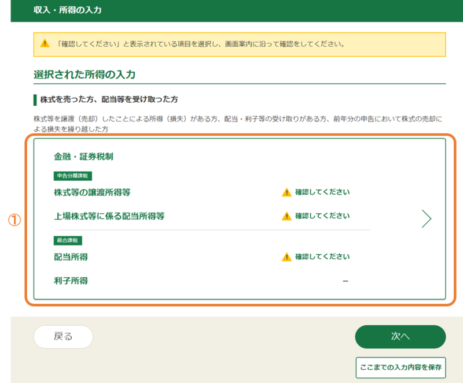Viewport: 463px width, 383px height.
Task: Click 確認してください status for 上場株式等に係る配当所得等
Action: coord(322,216)
